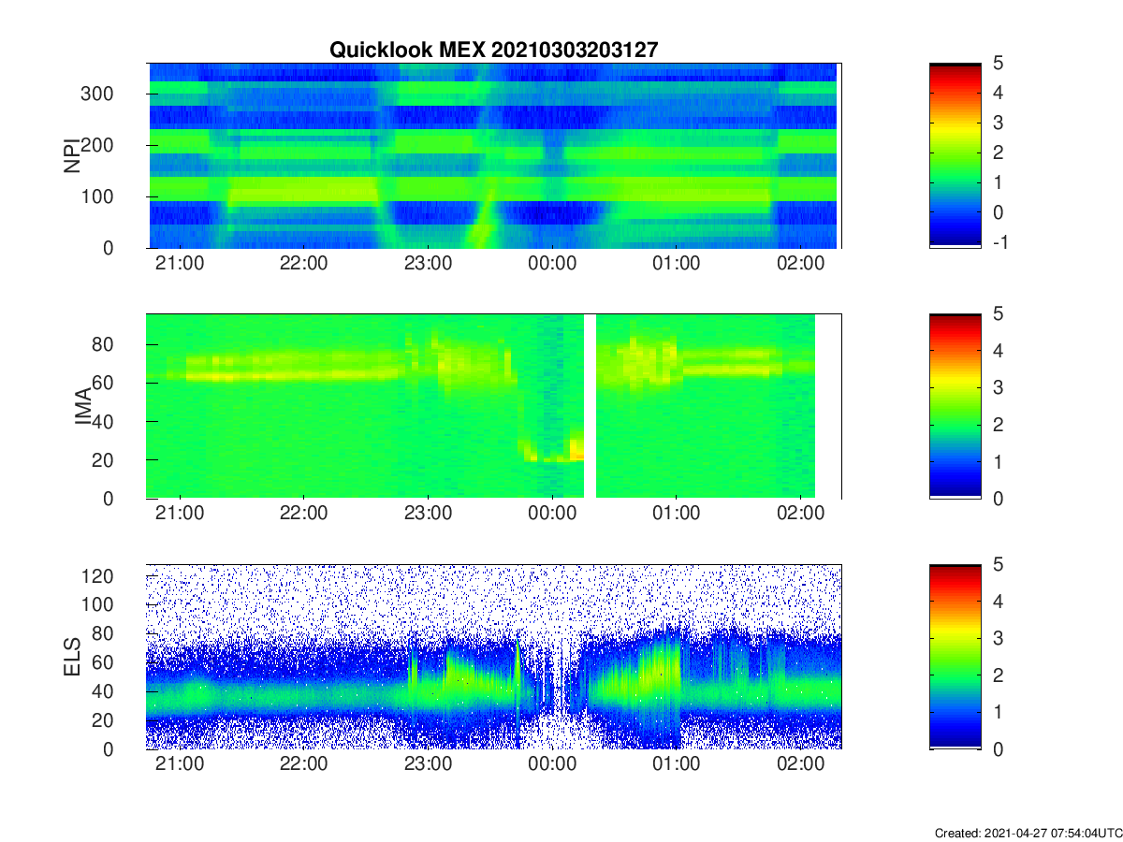Click the 01:00 tick label under ELS plot
The height and width of the screenshot is (842, 1123).
676,764
